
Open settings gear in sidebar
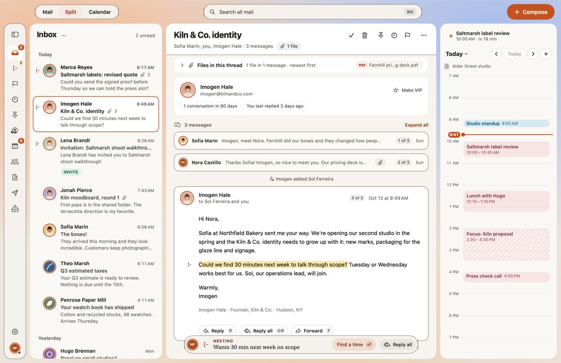[x=15, y=332]
